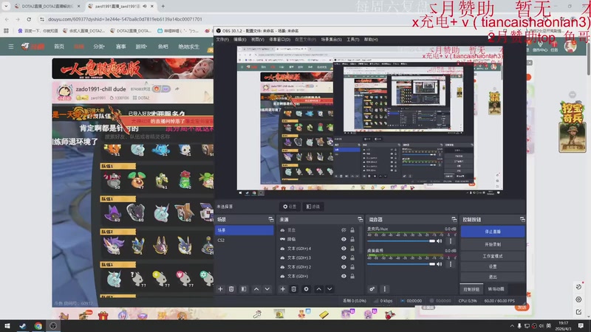Lock the 文本 (GDI+) 3 source
This screenshot has height=332, width=591.
click(x=352, y=257)
